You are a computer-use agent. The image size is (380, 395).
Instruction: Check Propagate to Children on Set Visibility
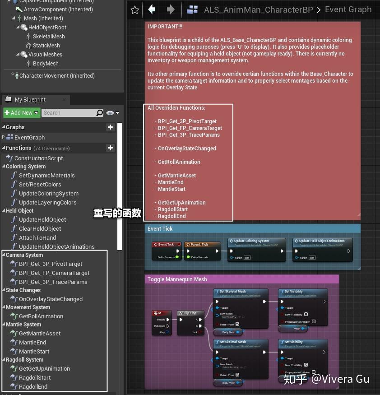click(315, 321)
